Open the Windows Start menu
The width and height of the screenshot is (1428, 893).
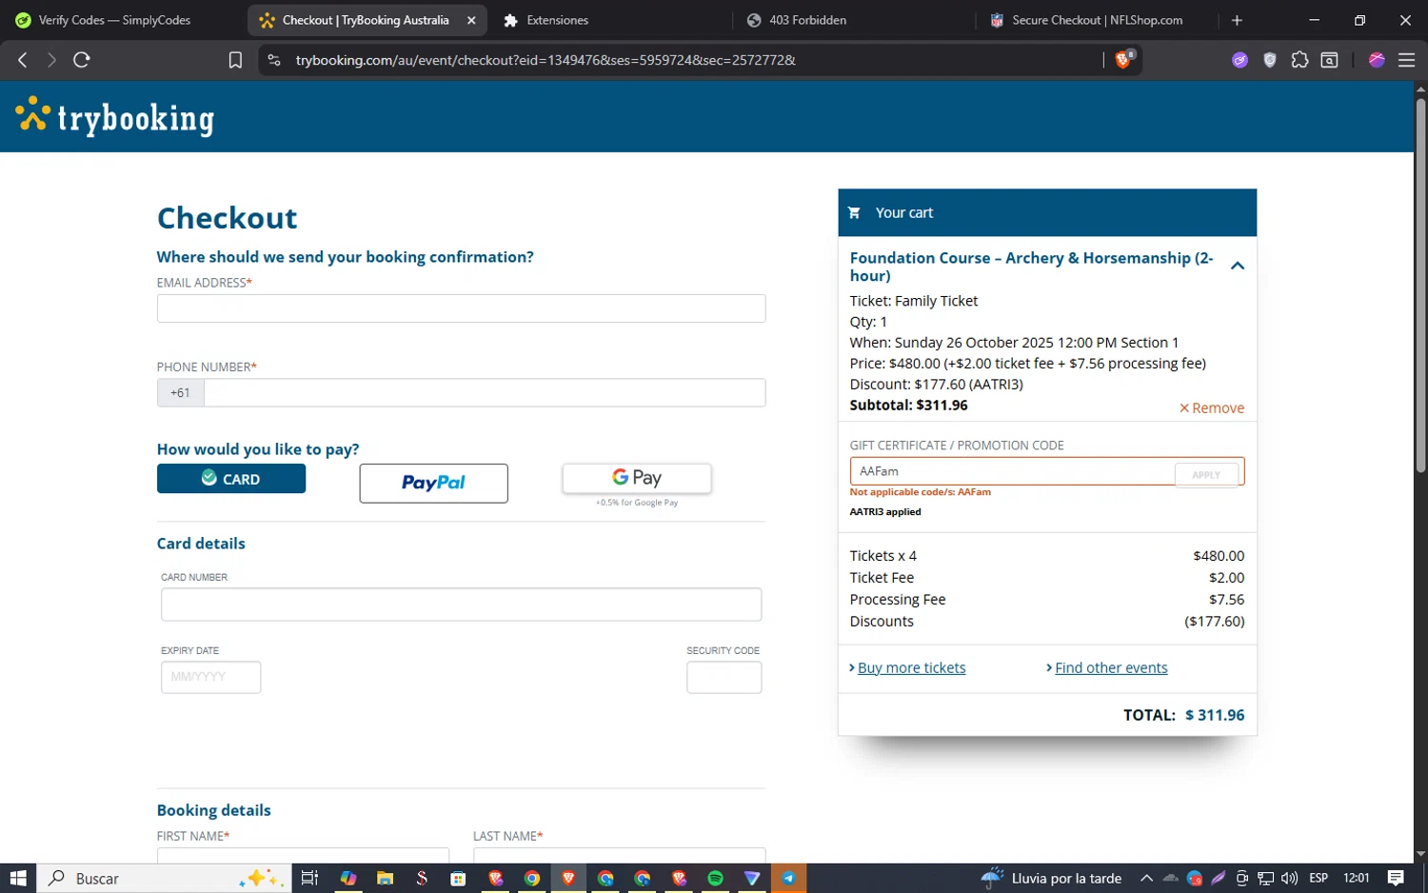point(18,878)
